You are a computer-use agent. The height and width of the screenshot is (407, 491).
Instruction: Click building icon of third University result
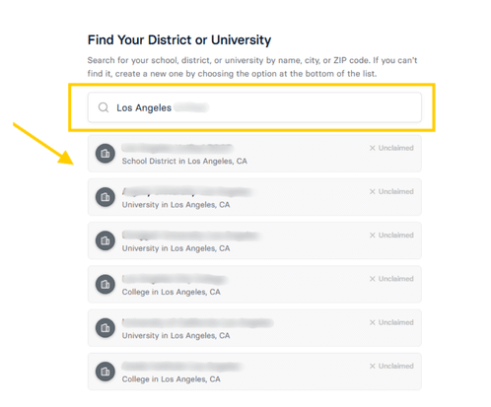[x=105, y=328]
